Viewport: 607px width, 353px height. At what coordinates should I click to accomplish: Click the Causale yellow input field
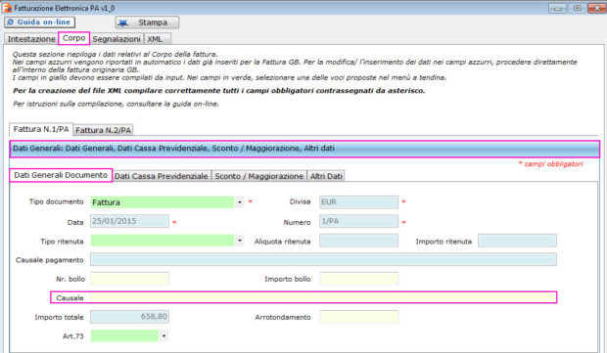coord(324,297)
